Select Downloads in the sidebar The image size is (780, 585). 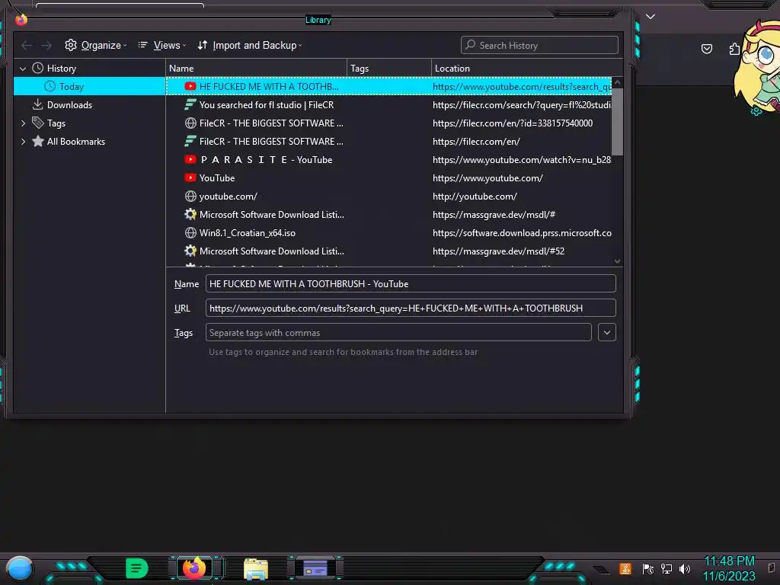click(90, 105)
